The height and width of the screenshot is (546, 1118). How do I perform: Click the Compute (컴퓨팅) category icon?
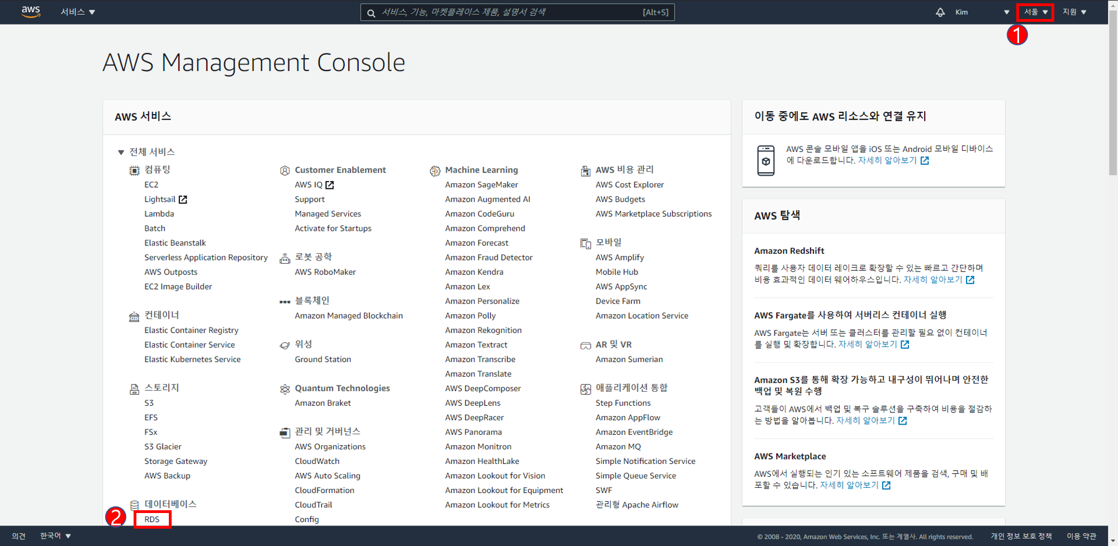click(x=134, y=170)
